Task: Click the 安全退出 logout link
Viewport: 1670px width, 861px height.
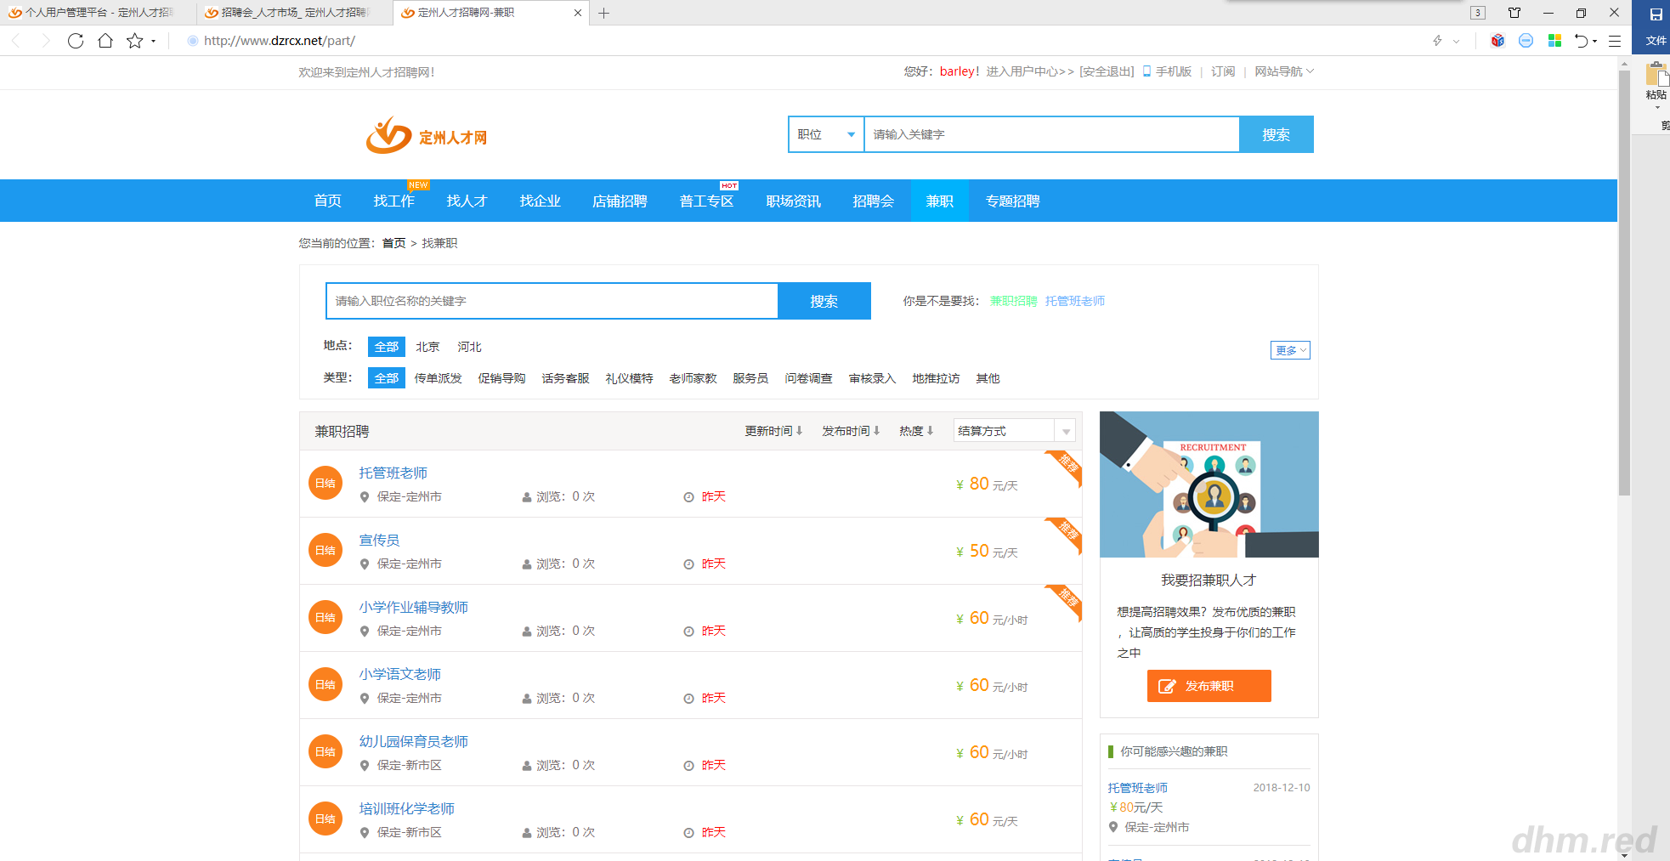Action: click(1107, 71)
